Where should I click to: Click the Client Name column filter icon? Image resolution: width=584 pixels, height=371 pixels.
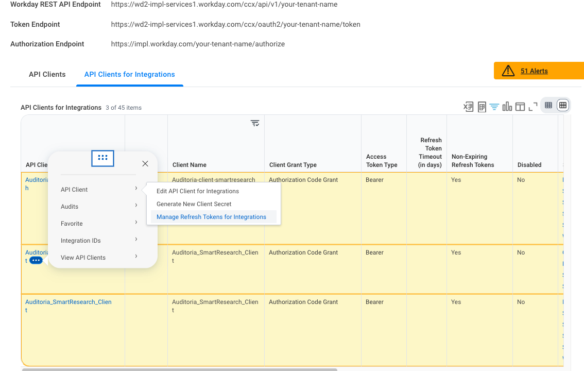(255, 123)
